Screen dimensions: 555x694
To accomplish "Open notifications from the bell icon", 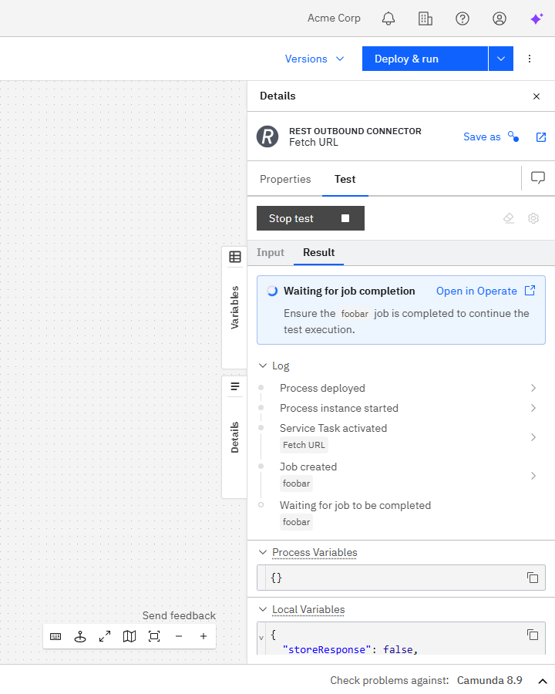I will (x=388, y=19).
